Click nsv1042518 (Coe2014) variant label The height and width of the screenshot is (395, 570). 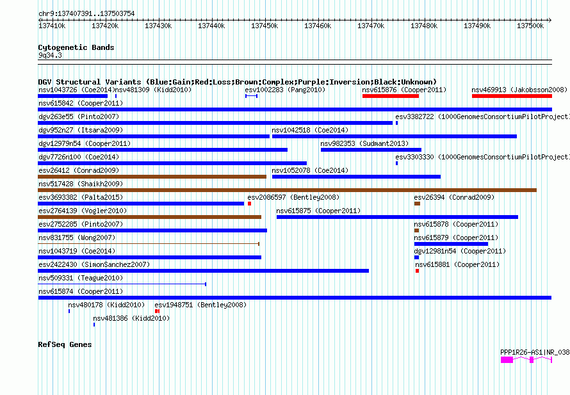coord(310,130)
